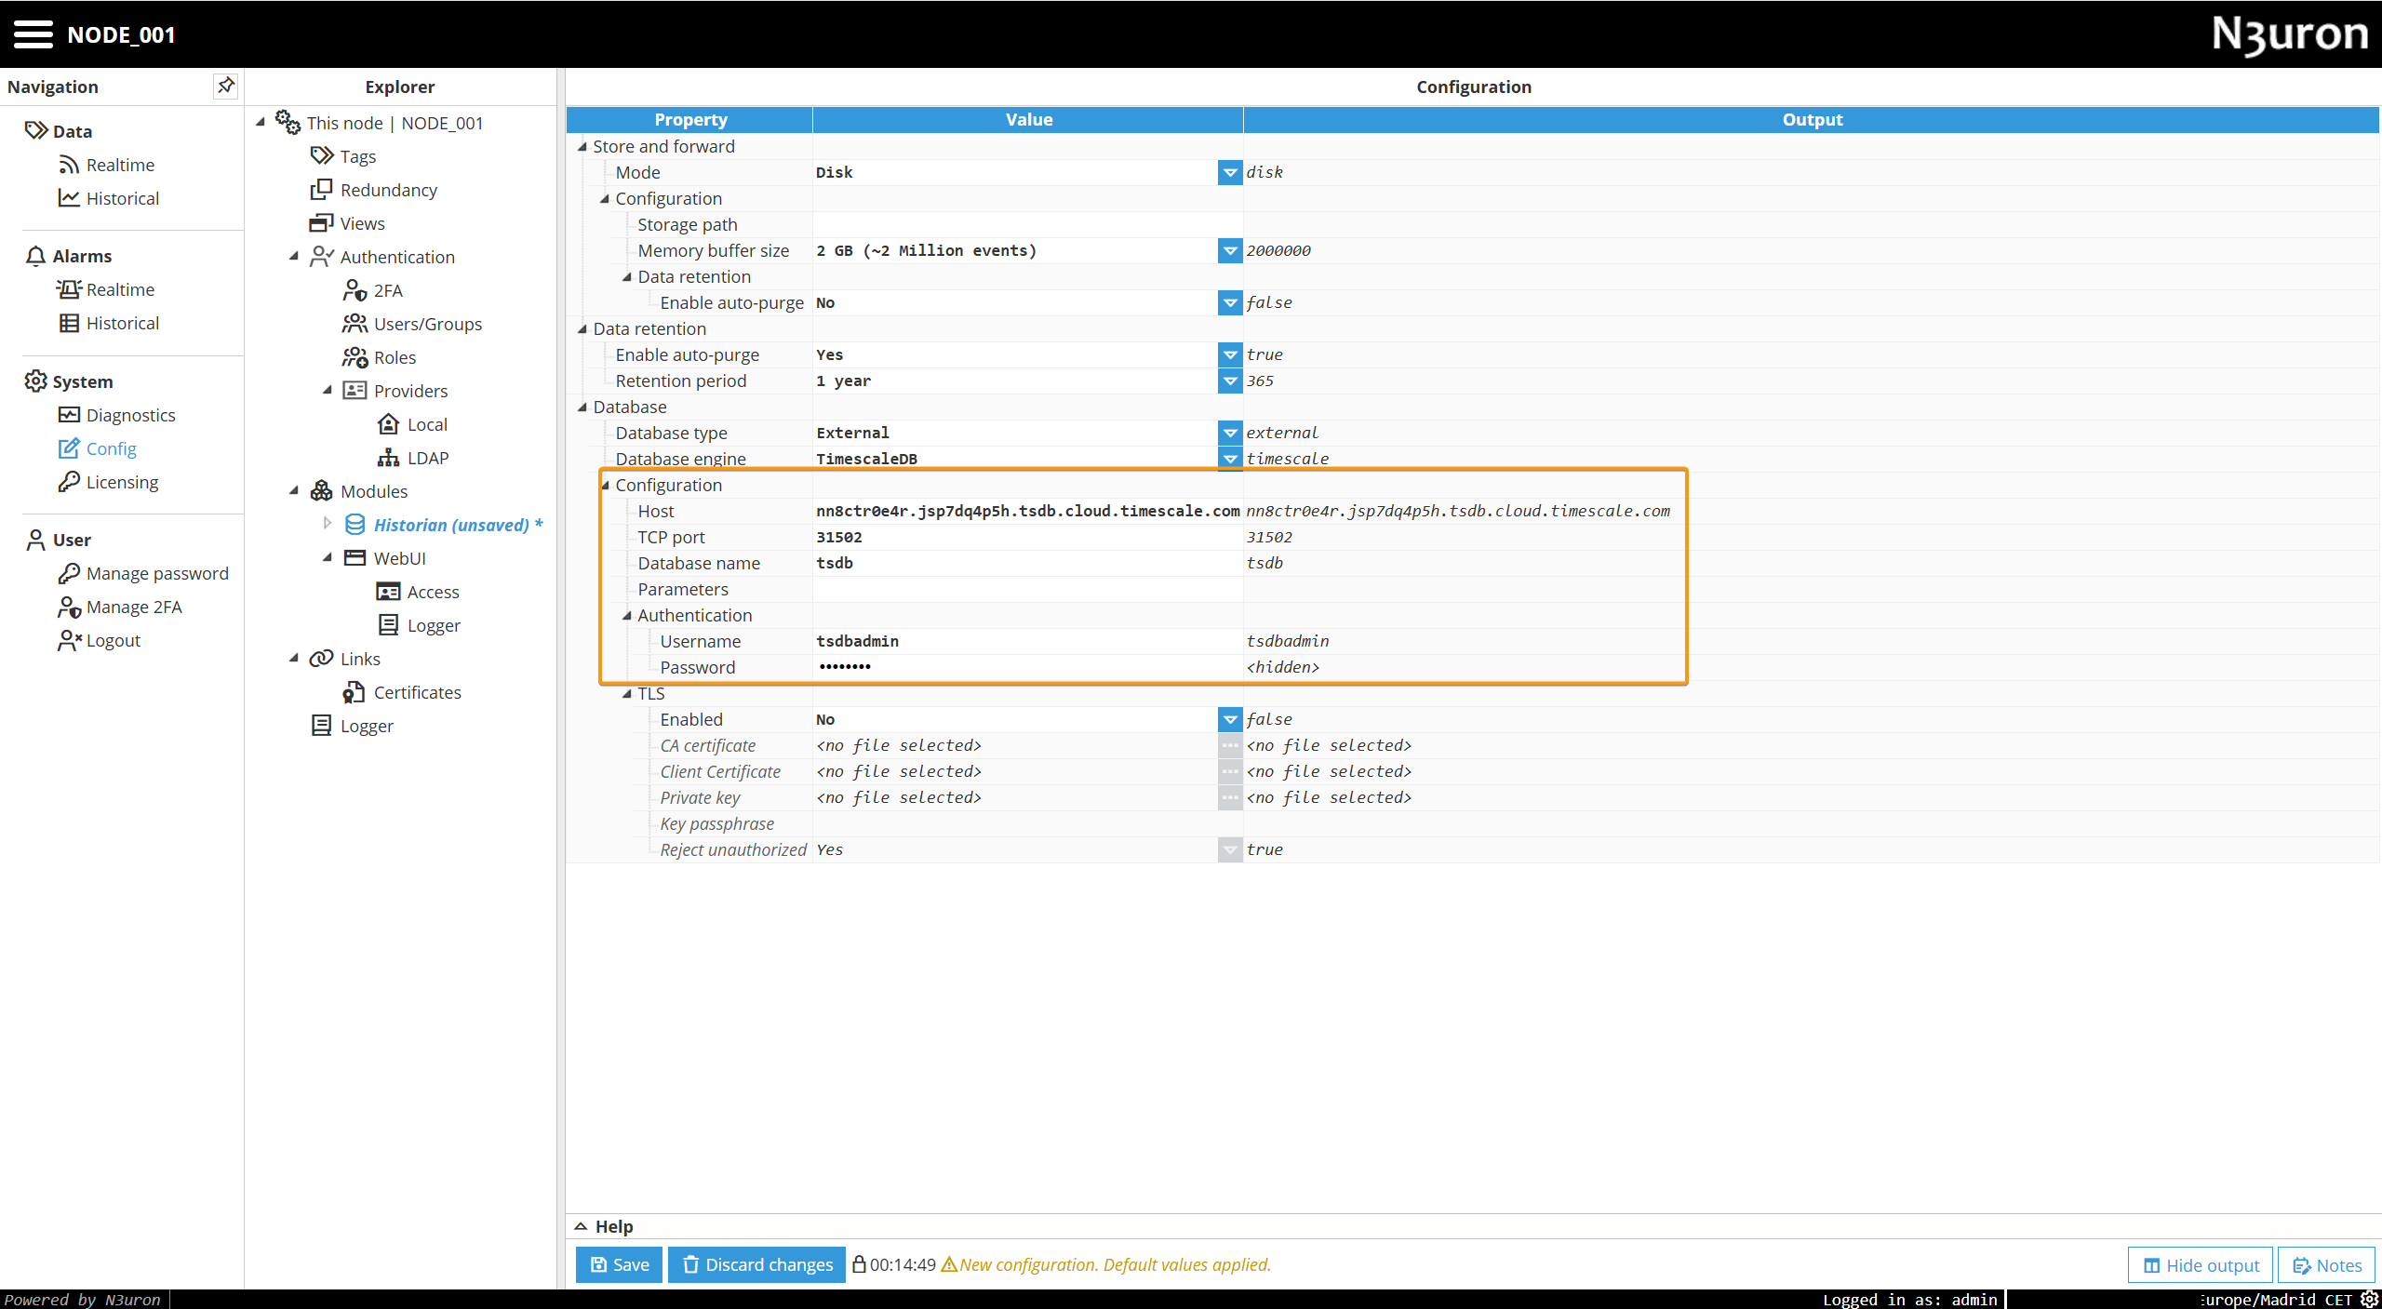Click the pin icon in Navigation panel

[x=225, y=86]
